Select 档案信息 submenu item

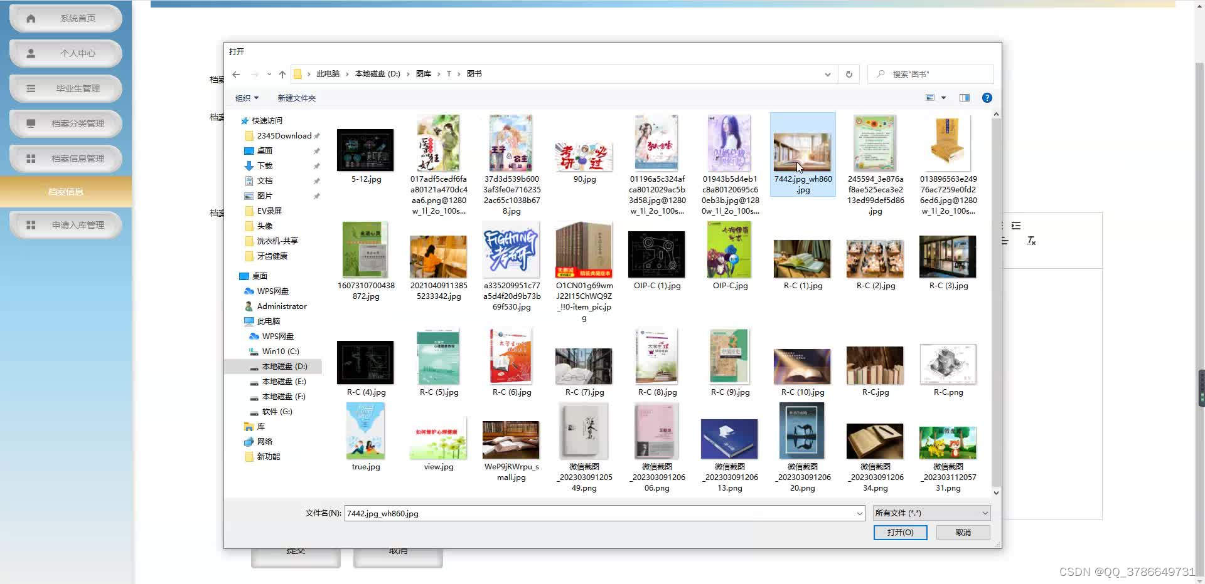(66, 192)
